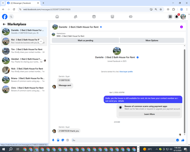The image size is (190, 152).
Task: Open the Windows Start button
Action: pyautogui.click(x=3, y=149)
